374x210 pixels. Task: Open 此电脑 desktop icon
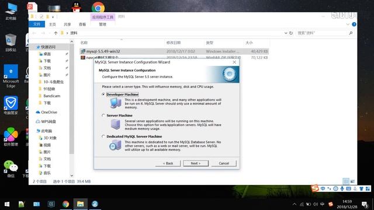pos(11,11)
